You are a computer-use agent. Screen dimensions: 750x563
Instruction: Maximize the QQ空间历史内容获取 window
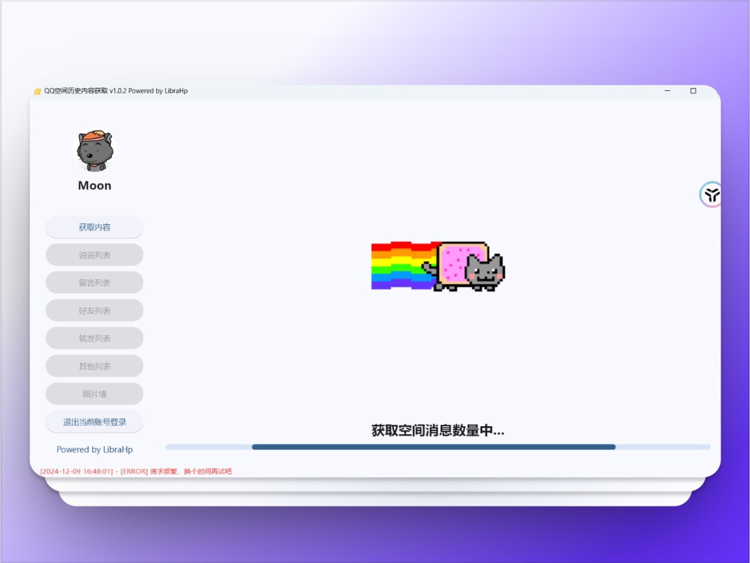[x=693, y=91]
